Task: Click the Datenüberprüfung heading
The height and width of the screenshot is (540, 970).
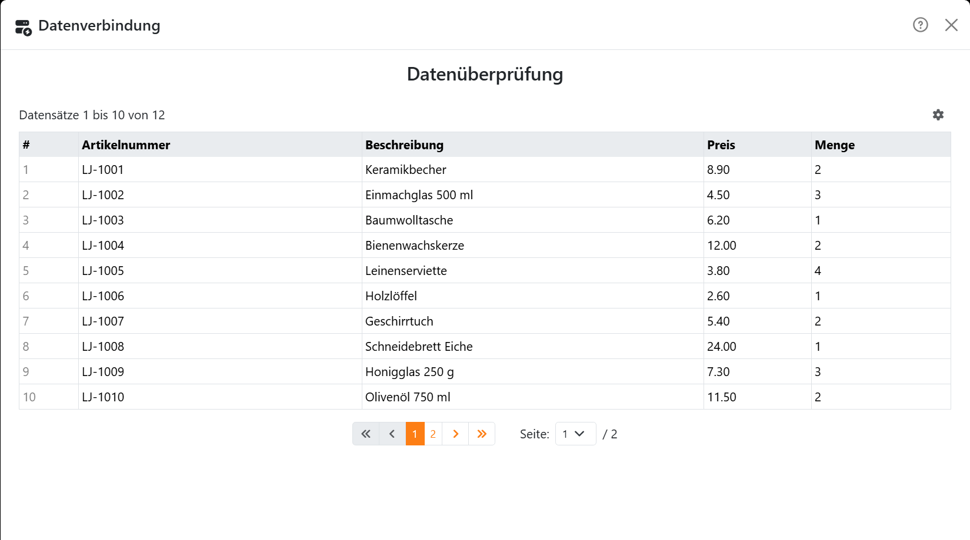Action: [485, 74]
